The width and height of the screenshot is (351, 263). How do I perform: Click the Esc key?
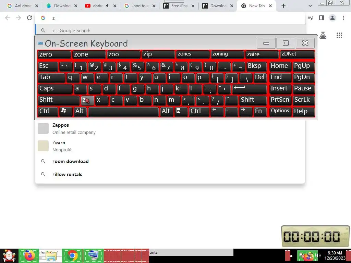coord(48,66)
